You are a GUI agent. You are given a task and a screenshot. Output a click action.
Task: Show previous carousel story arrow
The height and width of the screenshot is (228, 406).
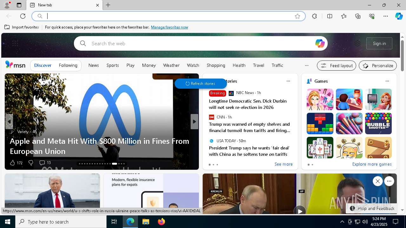pyautogui.click(x=9, y=122)
